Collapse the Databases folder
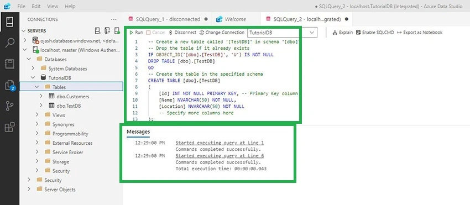 [x=29, y=59]
